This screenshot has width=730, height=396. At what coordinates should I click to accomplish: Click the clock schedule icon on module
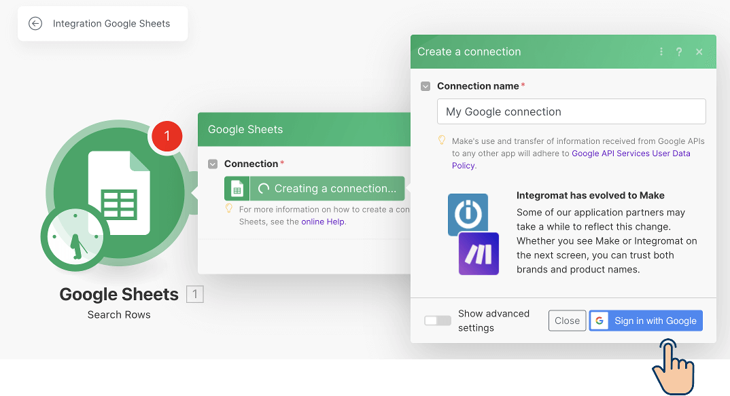click(74, 238)
